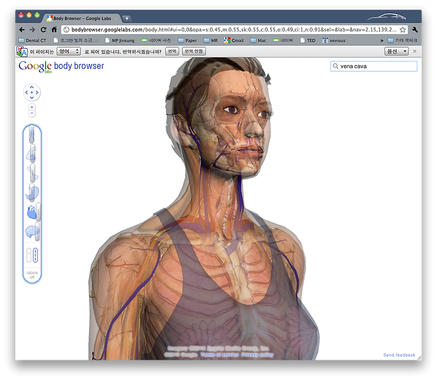The image size is (437, 381).
Task: Select the Body Browser - Google Labs tab
Action: (x=82, y=18)
